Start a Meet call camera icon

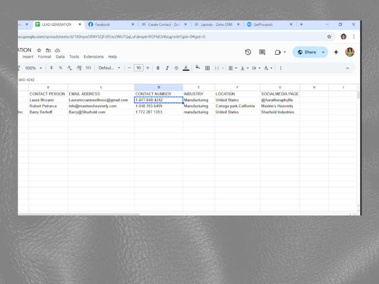coord(278,52)
